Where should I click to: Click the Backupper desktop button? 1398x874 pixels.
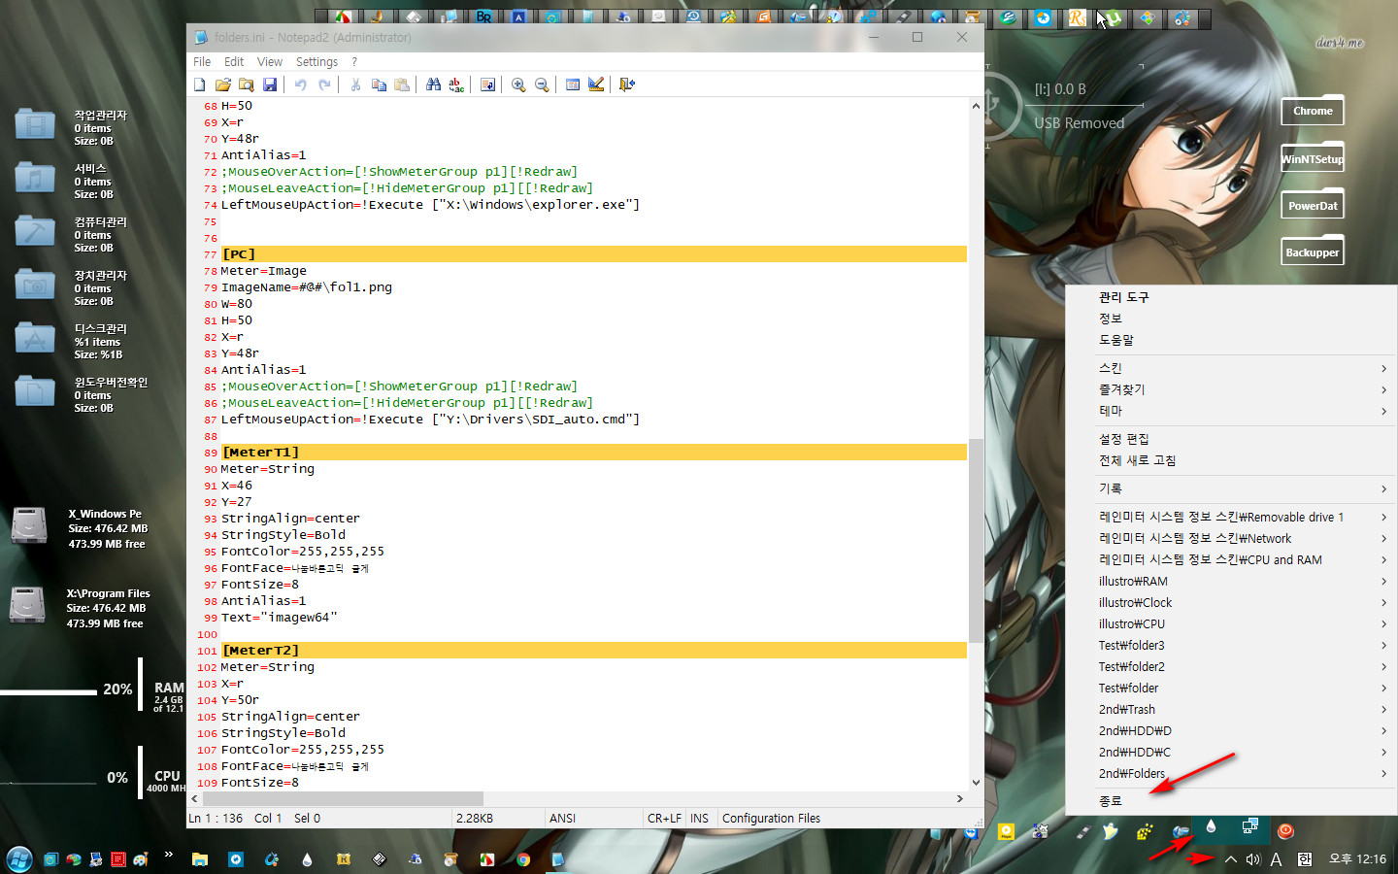tap(1313, 252)
